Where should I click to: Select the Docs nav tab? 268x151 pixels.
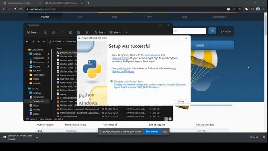click(x=115, y=17)
